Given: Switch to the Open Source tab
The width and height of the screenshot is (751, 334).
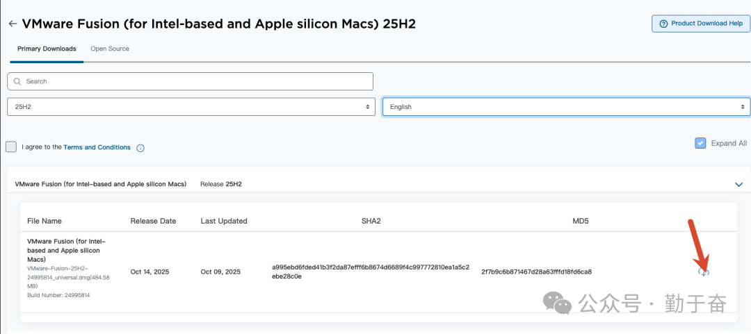Looking at the screenshot, I should [x=110, y=49].
